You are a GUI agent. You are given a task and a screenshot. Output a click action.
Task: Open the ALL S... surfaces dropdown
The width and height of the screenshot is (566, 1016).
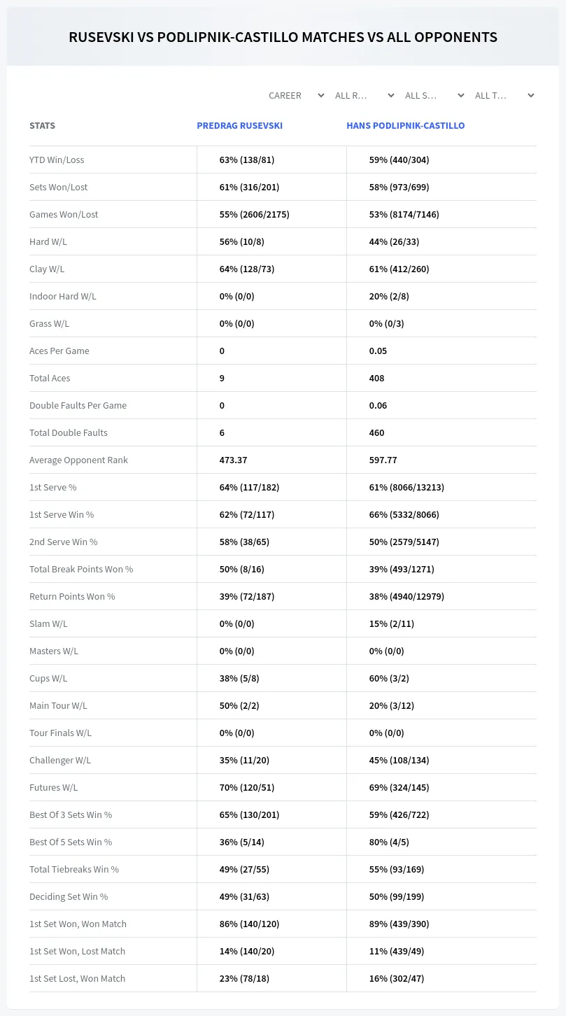click(435, 95)
